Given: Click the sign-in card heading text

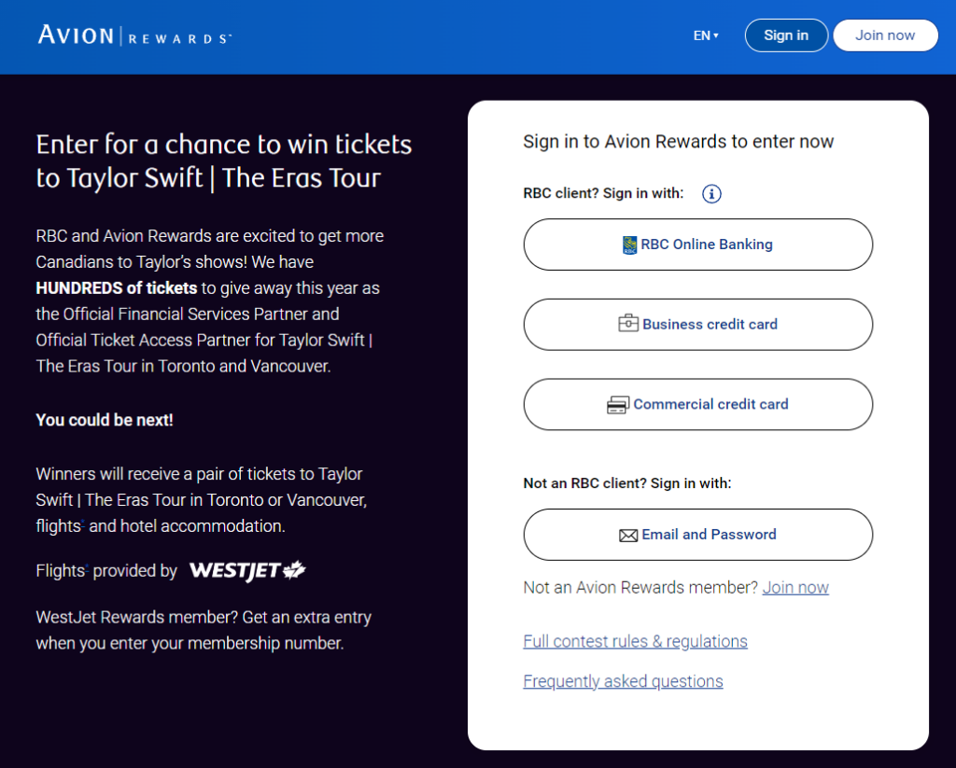Looking at the screenshot, I should (679, 141).
